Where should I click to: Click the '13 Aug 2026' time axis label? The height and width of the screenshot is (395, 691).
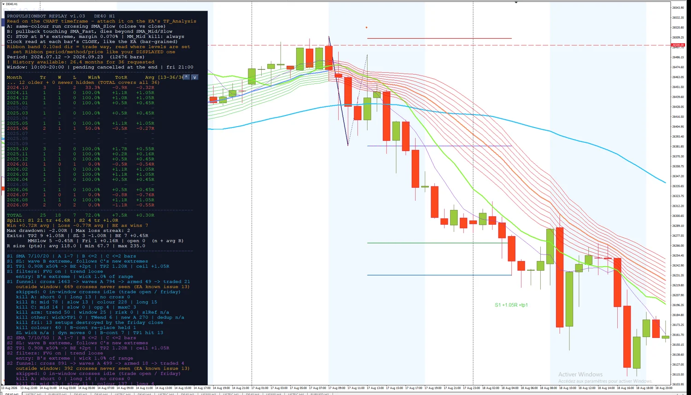click(x=9, y=388)
